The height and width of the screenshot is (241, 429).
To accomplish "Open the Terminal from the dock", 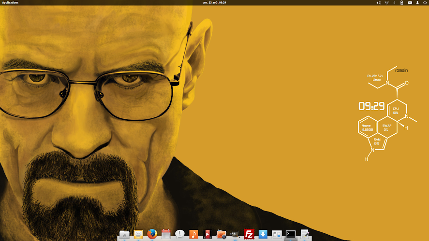I will point(291,234).
